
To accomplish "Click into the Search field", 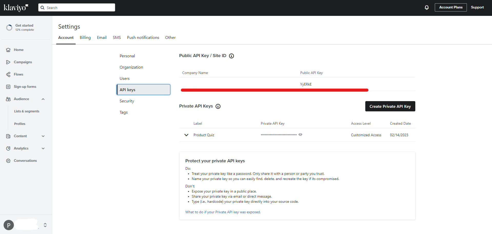I will tap(77, 8).
